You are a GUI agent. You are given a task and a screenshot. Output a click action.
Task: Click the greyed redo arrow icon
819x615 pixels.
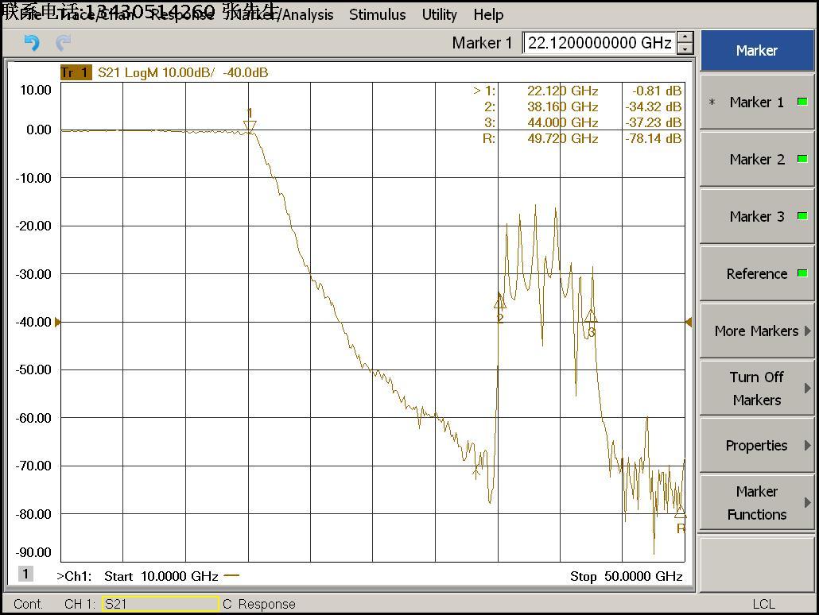point(64,43)
